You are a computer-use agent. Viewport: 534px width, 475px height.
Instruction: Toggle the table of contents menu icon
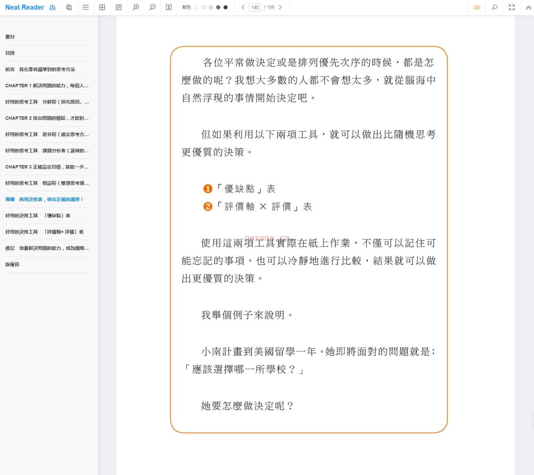tap(86, 7)
